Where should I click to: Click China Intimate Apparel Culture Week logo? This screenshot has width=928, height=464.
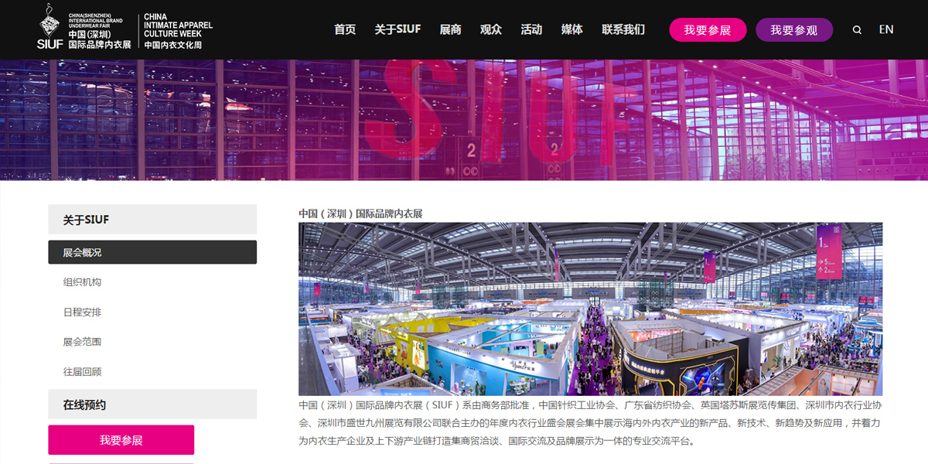179,32
